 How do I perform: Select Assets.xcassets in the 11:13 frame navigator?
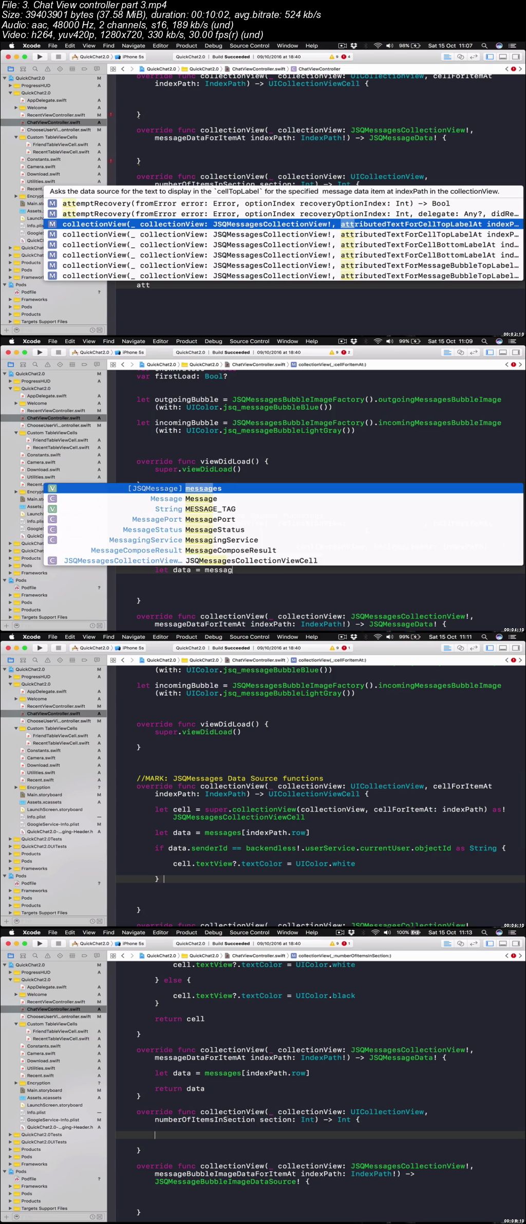point(44,1098)
